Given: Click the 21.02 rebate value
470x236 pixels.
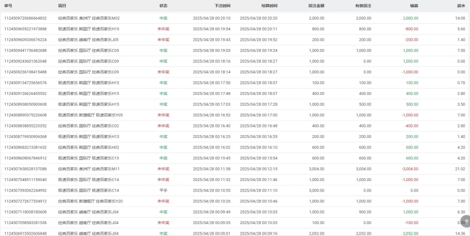Looking at the screenshot, I should tap(460, 169).
